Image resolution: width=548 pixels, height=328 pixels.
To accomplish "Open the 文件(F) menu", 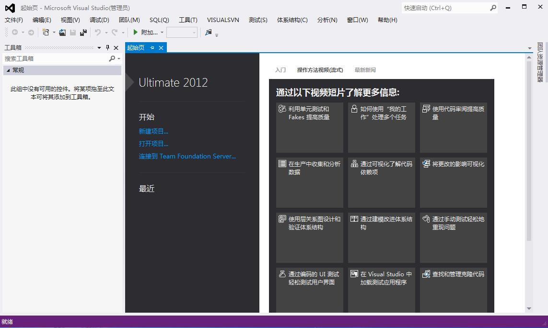I will (13, 20).
